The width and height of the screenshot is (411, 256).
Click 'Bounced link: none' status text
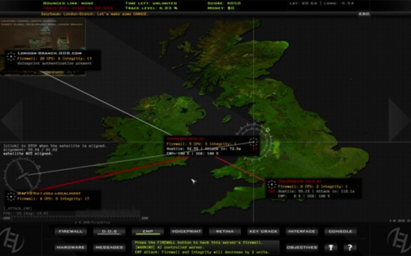click(x=68, y=4)
